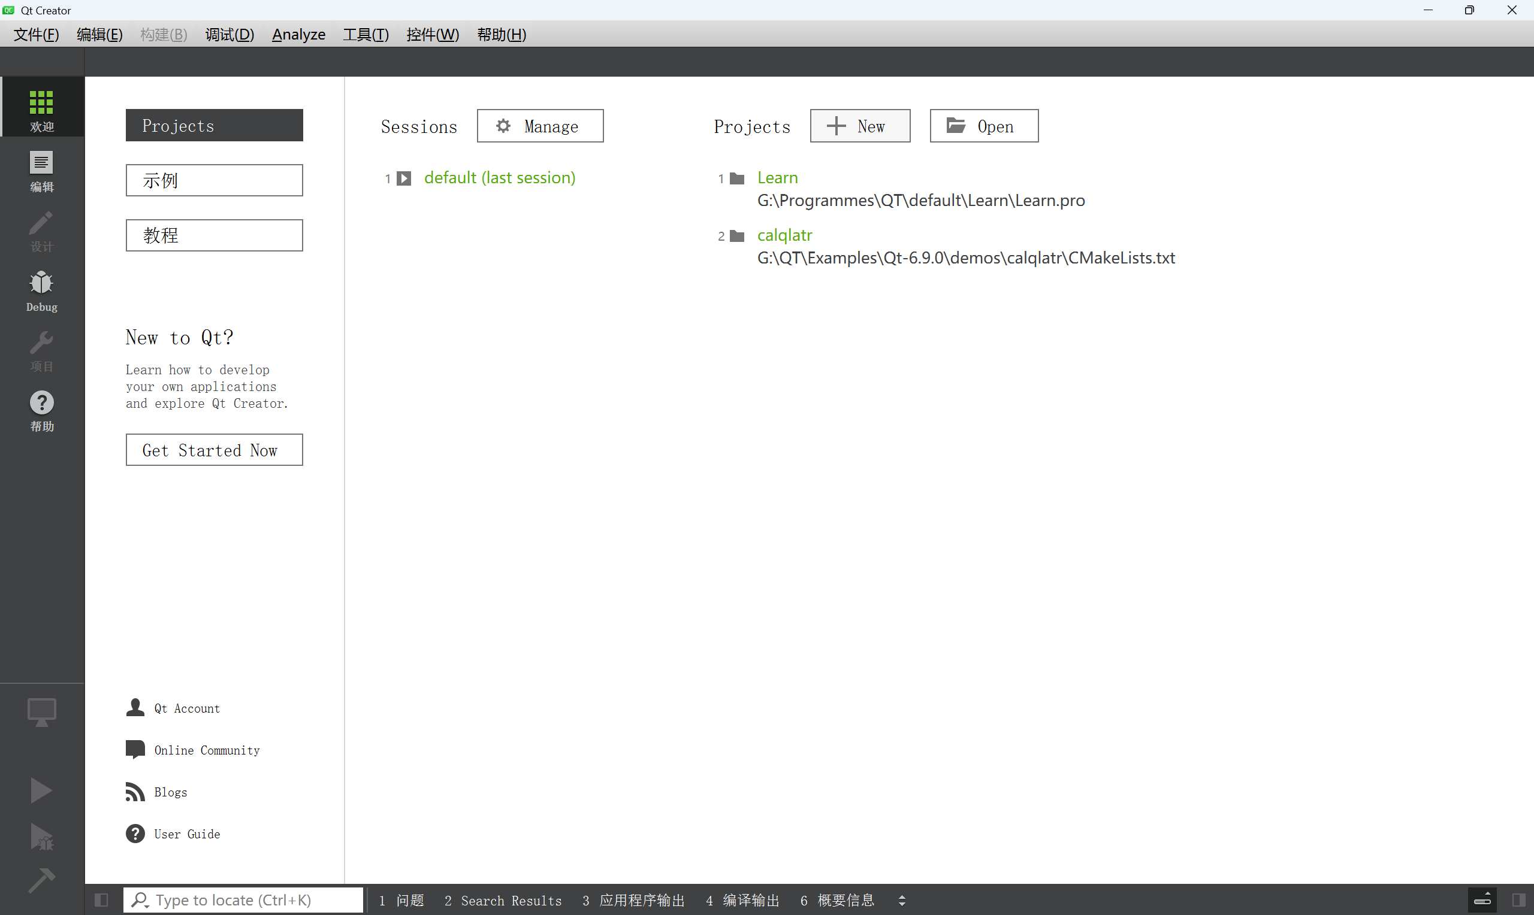The image size is (1534, 915).
Task: Open the 控件(W) menu
Action: pos(433,35)
